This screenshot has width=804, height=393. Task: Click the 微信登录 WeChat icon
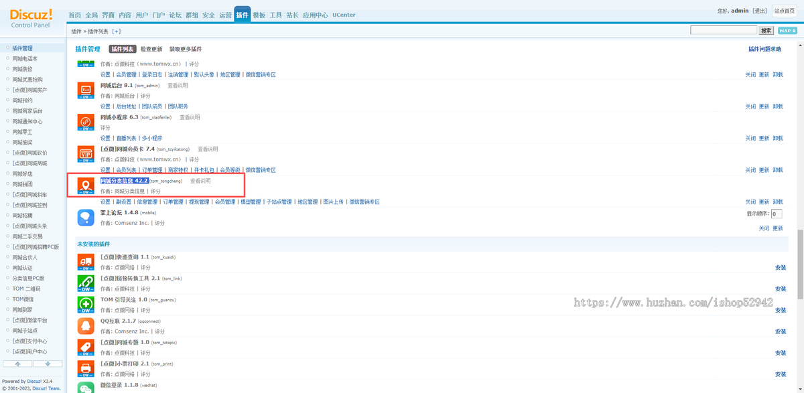pyautogui.click(x=86, y=388)
